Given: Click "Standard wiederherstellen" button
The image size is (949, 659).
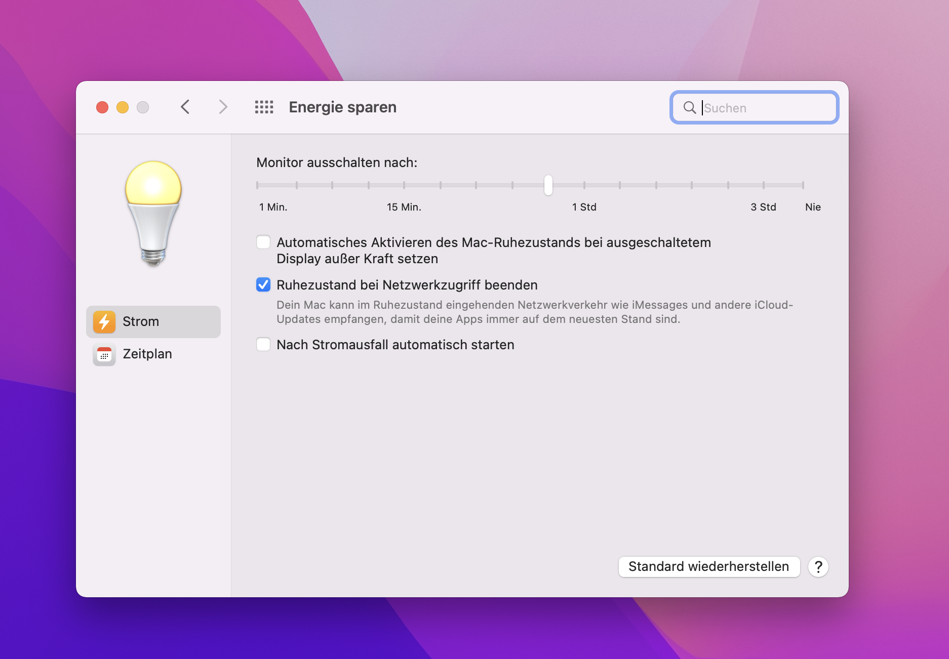Looking at the screenshot, I should click(709, 567).
